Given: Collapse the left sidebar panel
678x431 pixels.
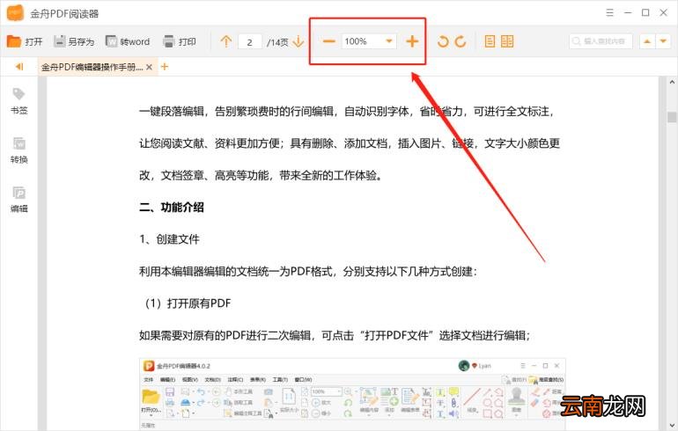Looking at the screenshot, I should (x=19, y=67).
